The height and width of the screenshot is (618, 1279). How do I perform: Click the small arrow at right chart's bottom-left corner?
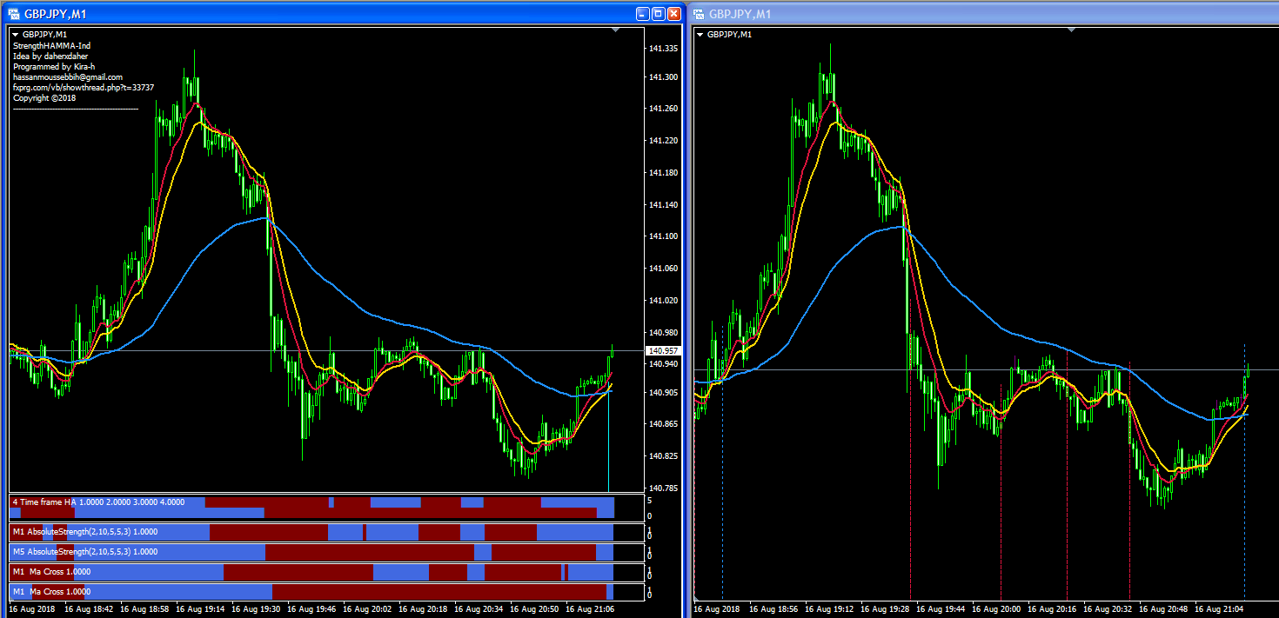point(696,600)
